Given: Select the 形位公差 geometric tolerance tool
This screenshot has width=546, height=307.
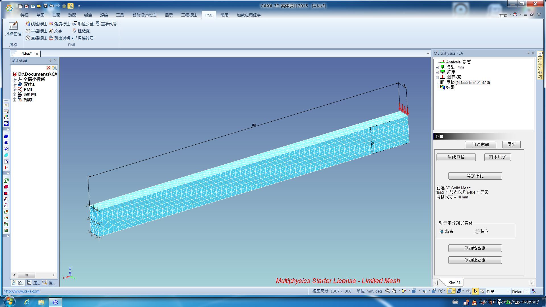Looking at the screenshot, I should [83, 24].
